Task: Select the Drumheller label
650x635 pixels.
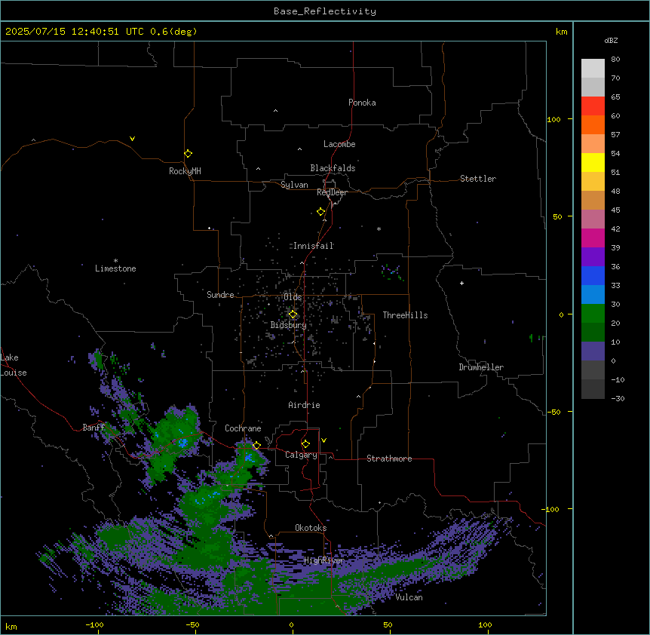Action: point(481,367)
